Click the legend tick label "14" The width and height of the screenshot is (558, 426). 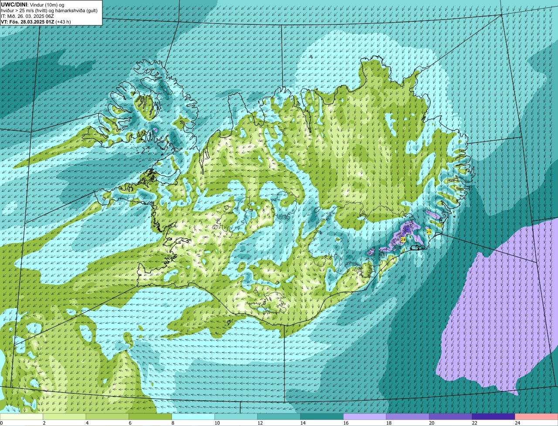(302, 423)
